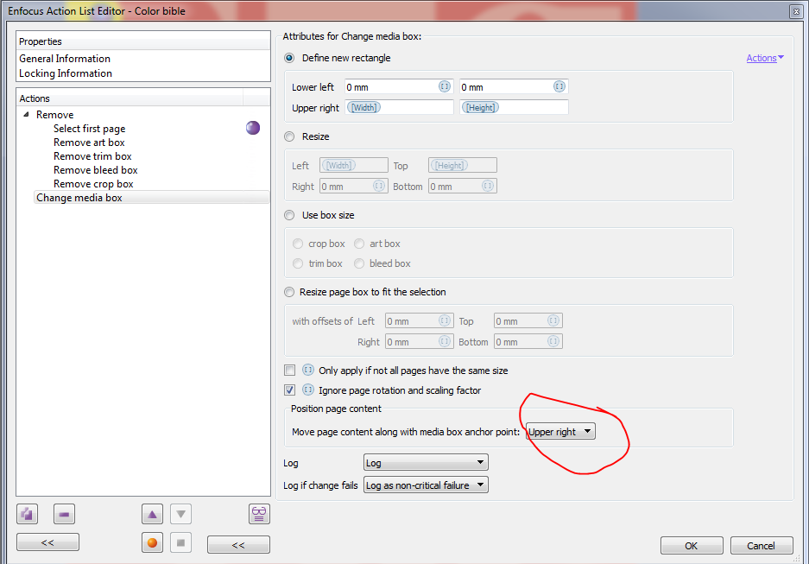Click the add action icon below list
Image resolution: width=809 pixels, height=564 pixels.
coord(27,514)
